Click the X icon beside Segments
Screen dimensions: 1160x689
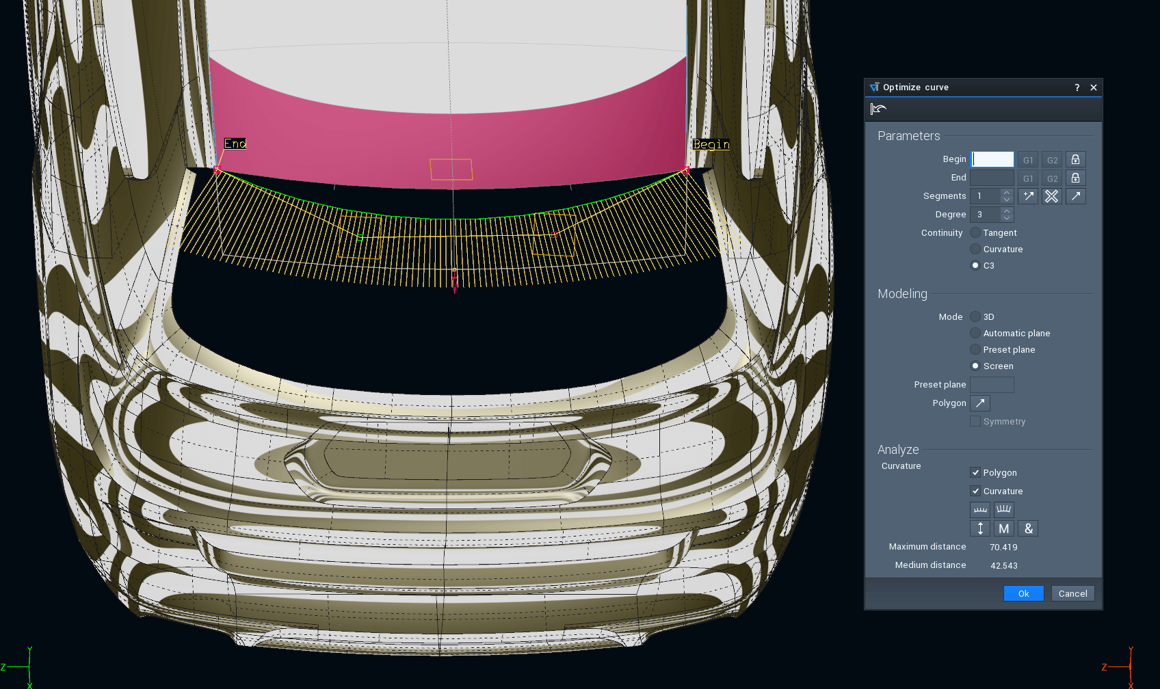1052,196
